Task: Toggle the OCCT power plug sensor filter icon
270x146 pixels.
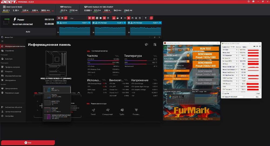Action: pyautogui.click(x=121, y=18)
